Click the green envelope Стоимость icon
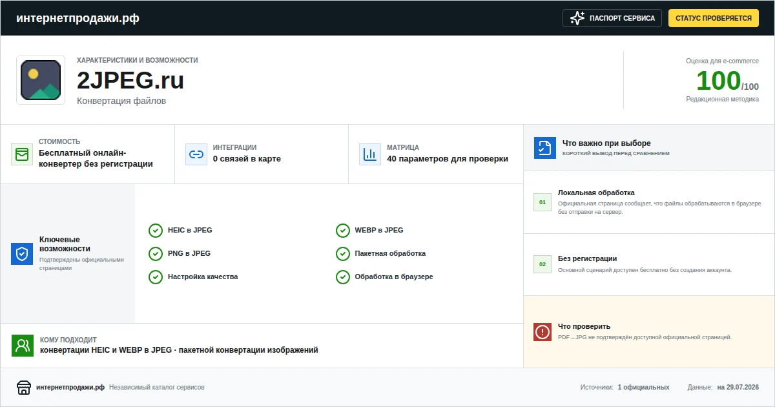The width and height of the screenshot is (775, 407). 22,154
